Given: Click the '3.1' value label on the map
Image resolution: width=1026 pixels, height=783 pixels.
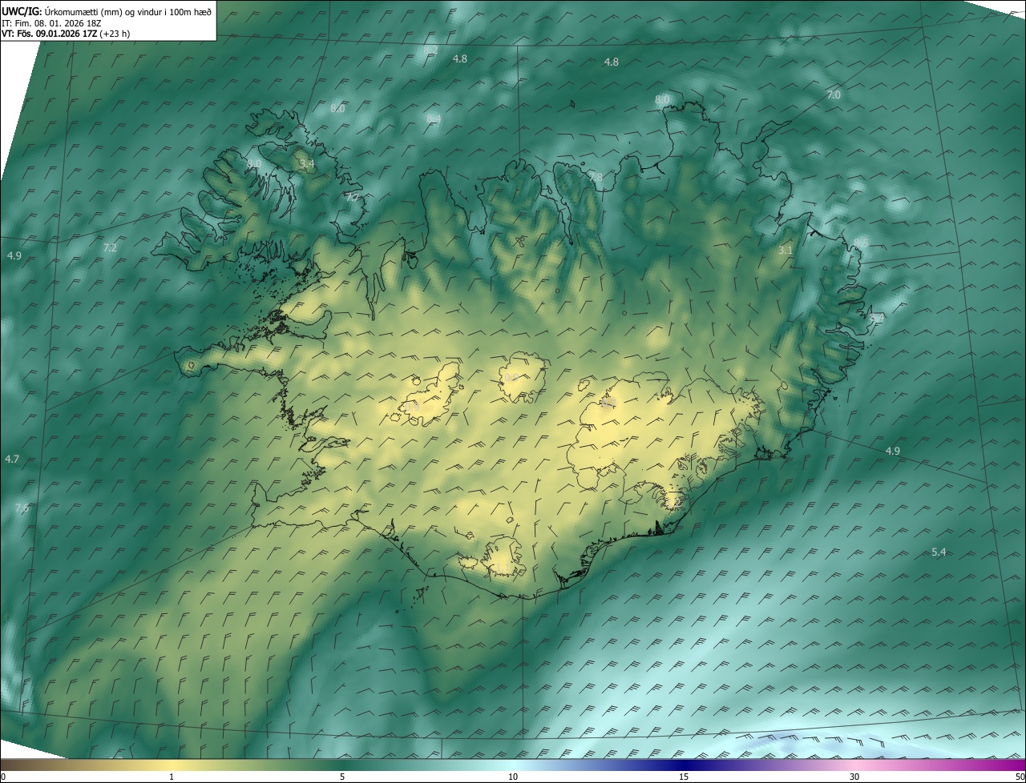Looking at the screenshot, I should coord(786,251).
